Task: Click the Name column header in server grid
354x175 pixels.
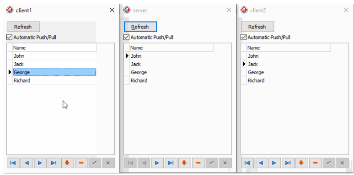Action: click(172, 48)
